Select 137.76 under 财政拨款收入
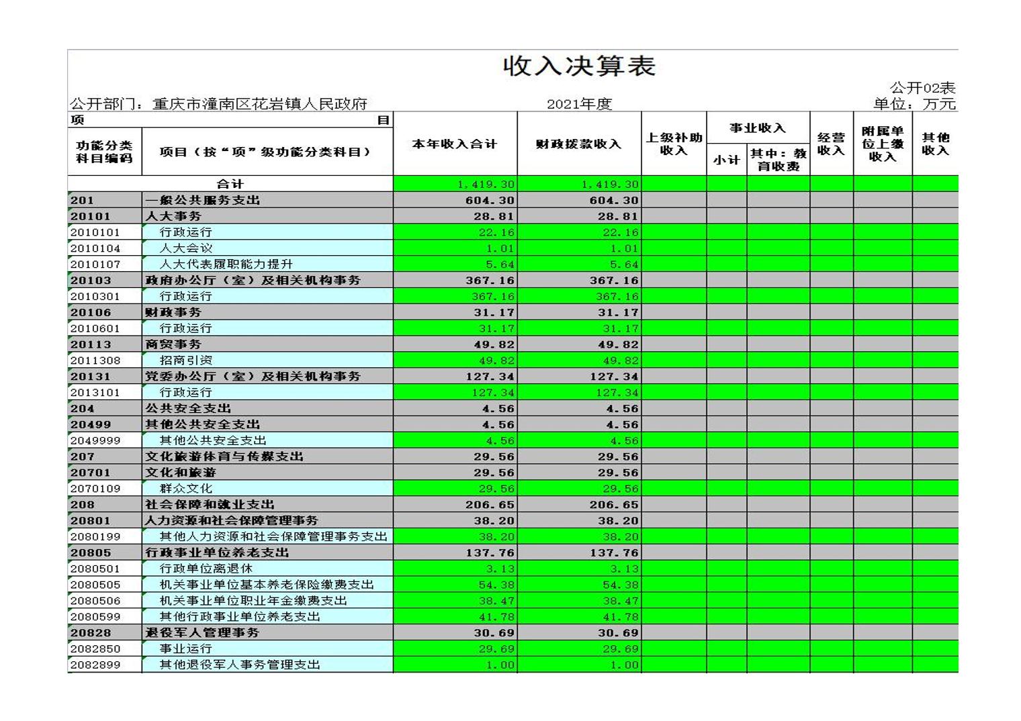Viewport: 1021px width, 721px height. tap(615, 553)
